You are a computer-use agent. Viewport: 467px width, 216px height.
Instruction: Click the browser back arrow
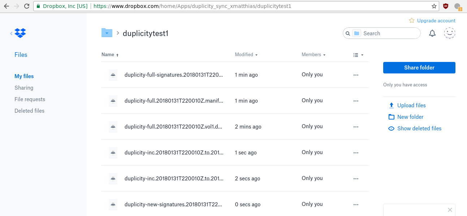pos(6,6)
